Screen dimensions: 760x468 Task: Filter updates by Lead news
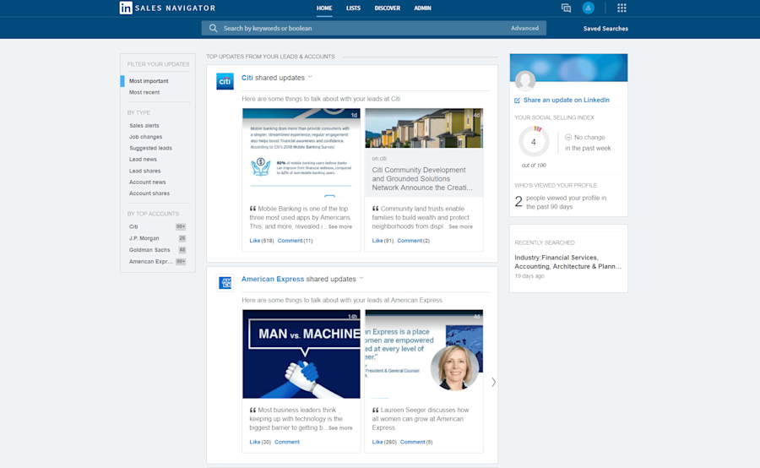(143, 159)
